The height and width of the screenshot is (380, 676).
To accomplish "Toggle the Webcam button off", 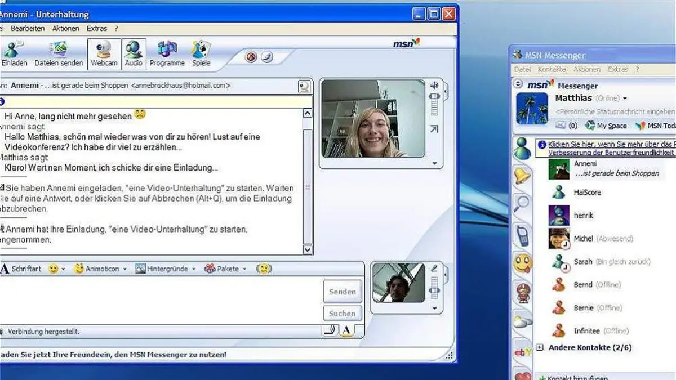I will coord(104,54).
